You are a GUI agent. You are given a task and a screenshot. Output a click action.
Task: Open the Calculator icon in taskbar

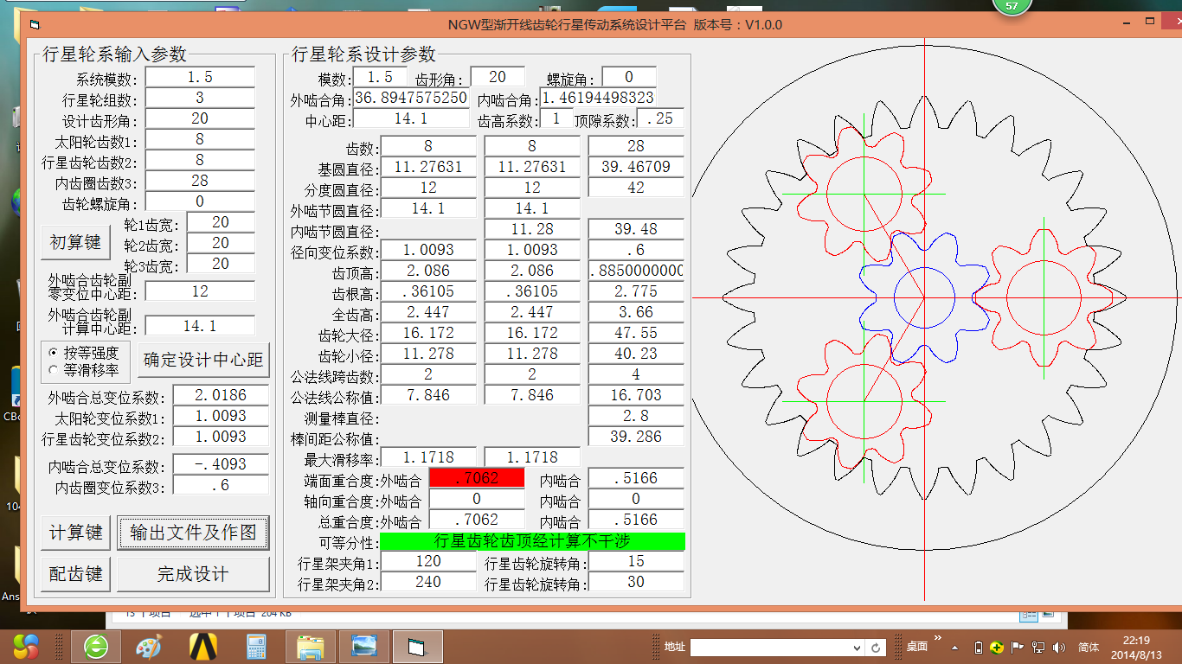256,646
